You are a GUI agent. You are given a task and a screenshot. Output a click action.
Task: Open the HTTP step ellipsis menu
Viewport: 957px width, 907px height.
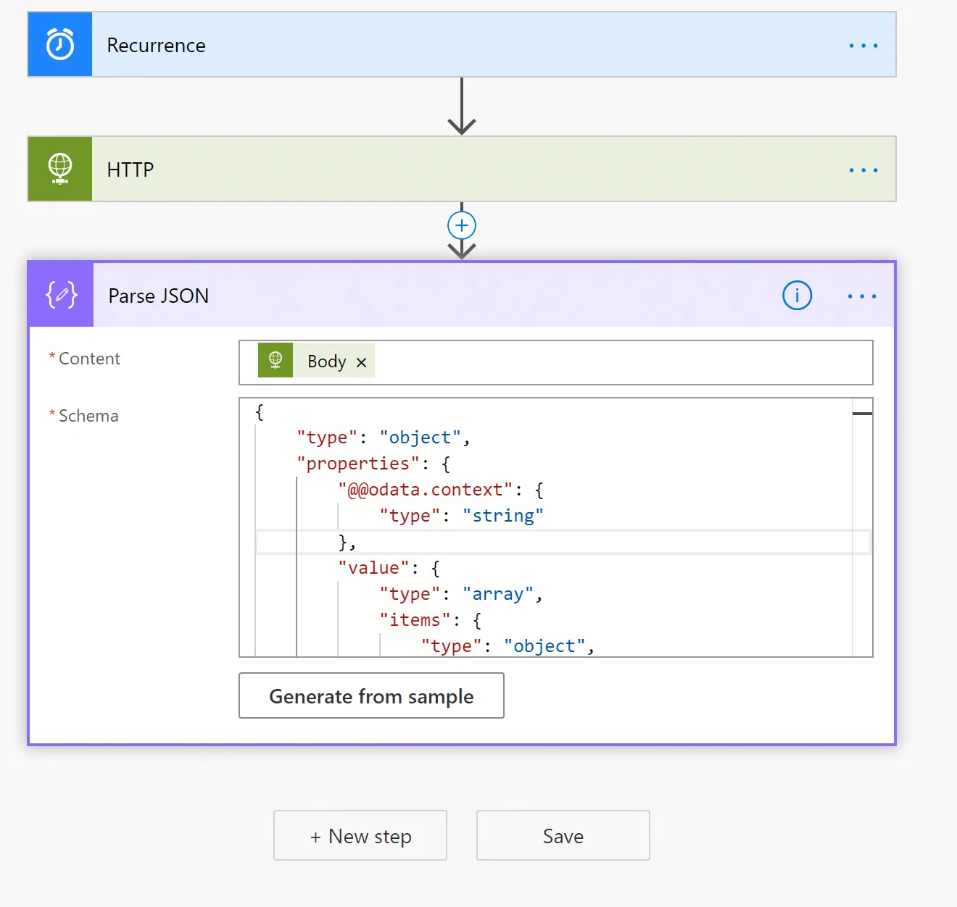[863, 170]
